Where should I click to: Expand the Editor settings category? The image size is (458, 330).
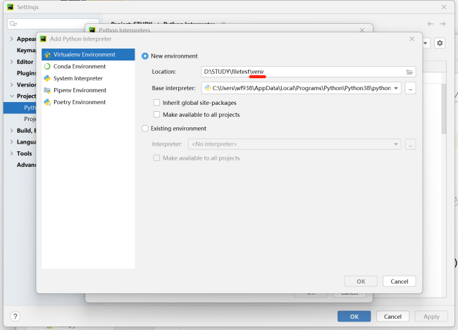[x=12, y=62]
